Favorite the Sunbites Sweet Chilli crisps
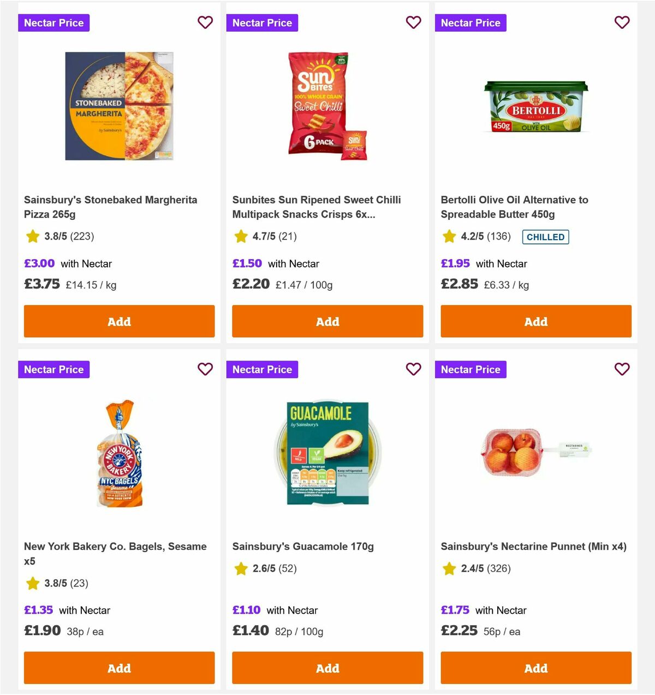The width and height of the screenshot is (655, 695). (413, 22)
